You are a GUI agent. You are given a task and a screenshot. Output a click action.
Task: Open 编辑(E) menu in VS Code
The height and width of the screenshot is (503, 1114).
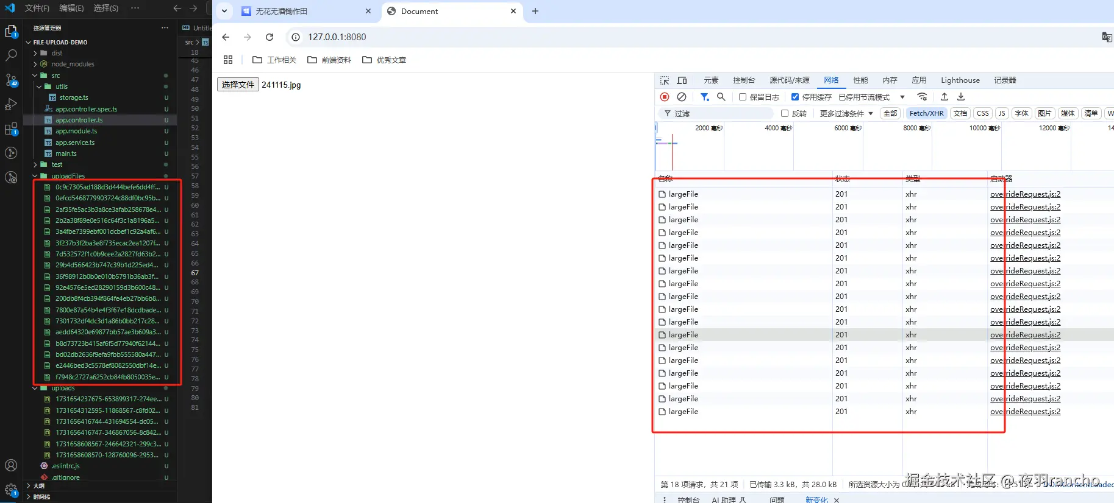71,8
